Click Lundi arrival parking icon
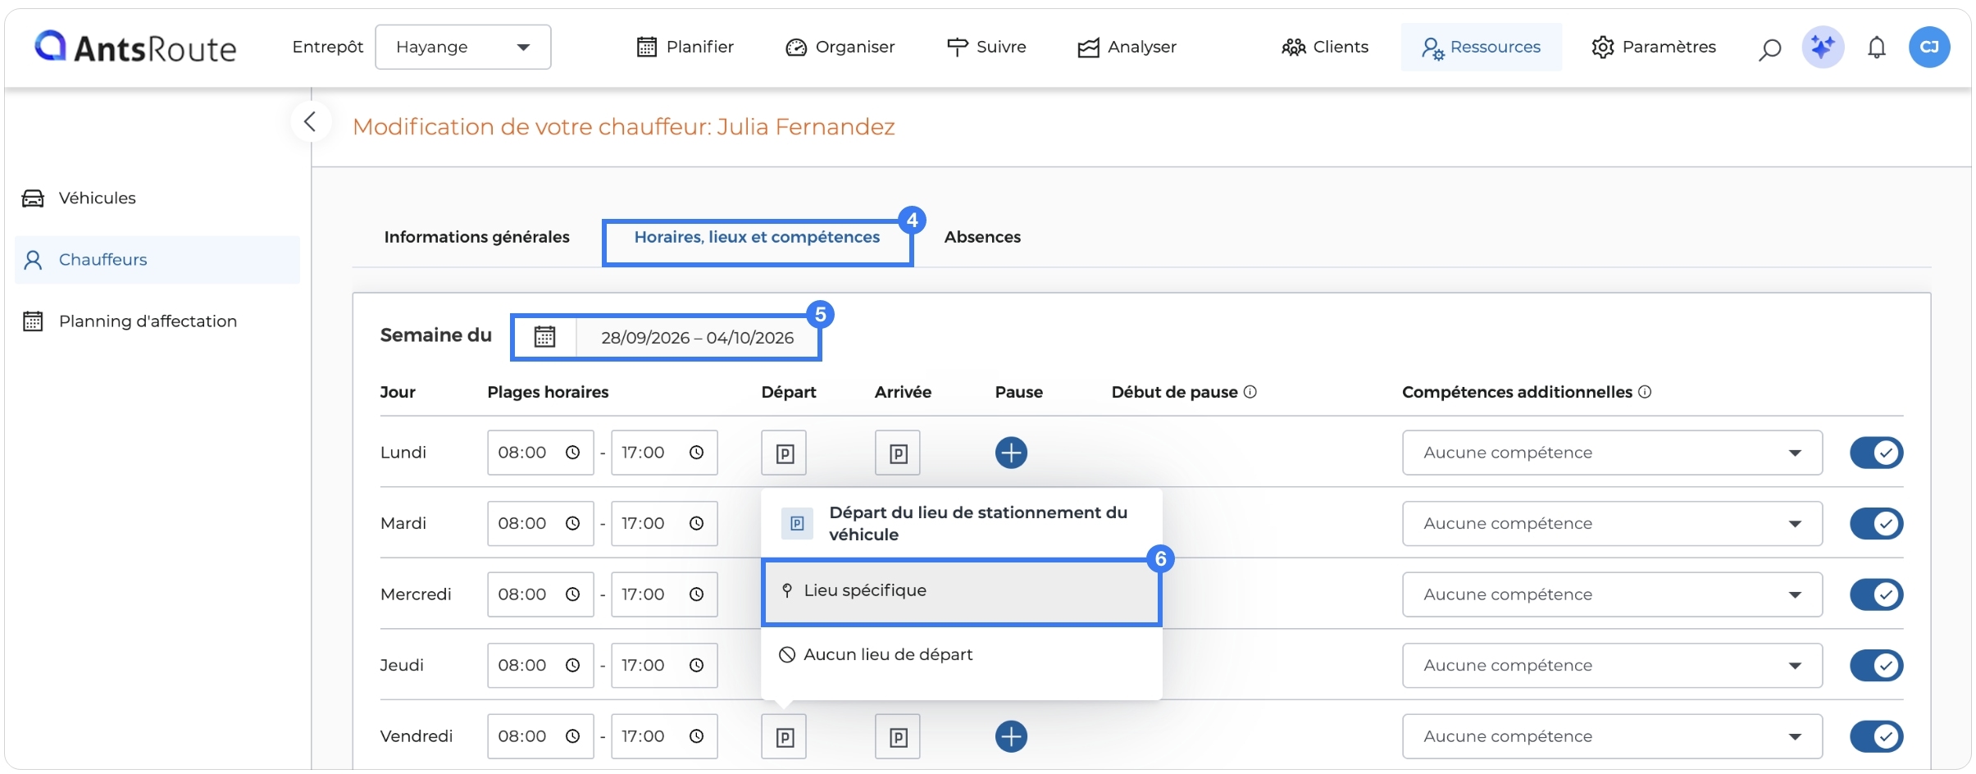Viewport: 1976px width, 774px height. tap(898, 453)
